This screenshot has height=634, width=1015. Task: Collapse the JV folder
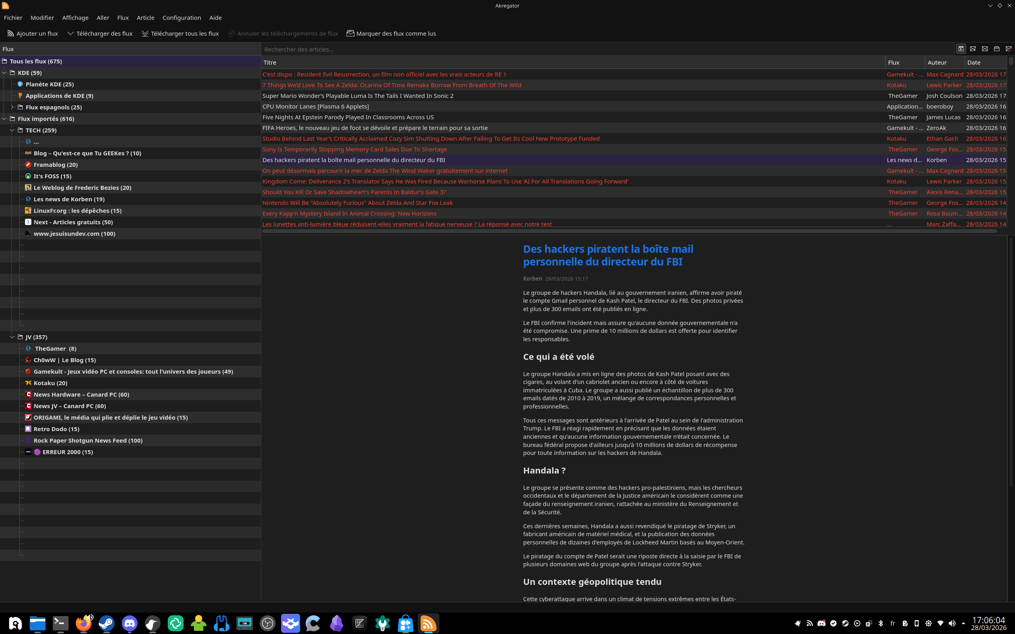pyautogui.click(x=12, y=337)
